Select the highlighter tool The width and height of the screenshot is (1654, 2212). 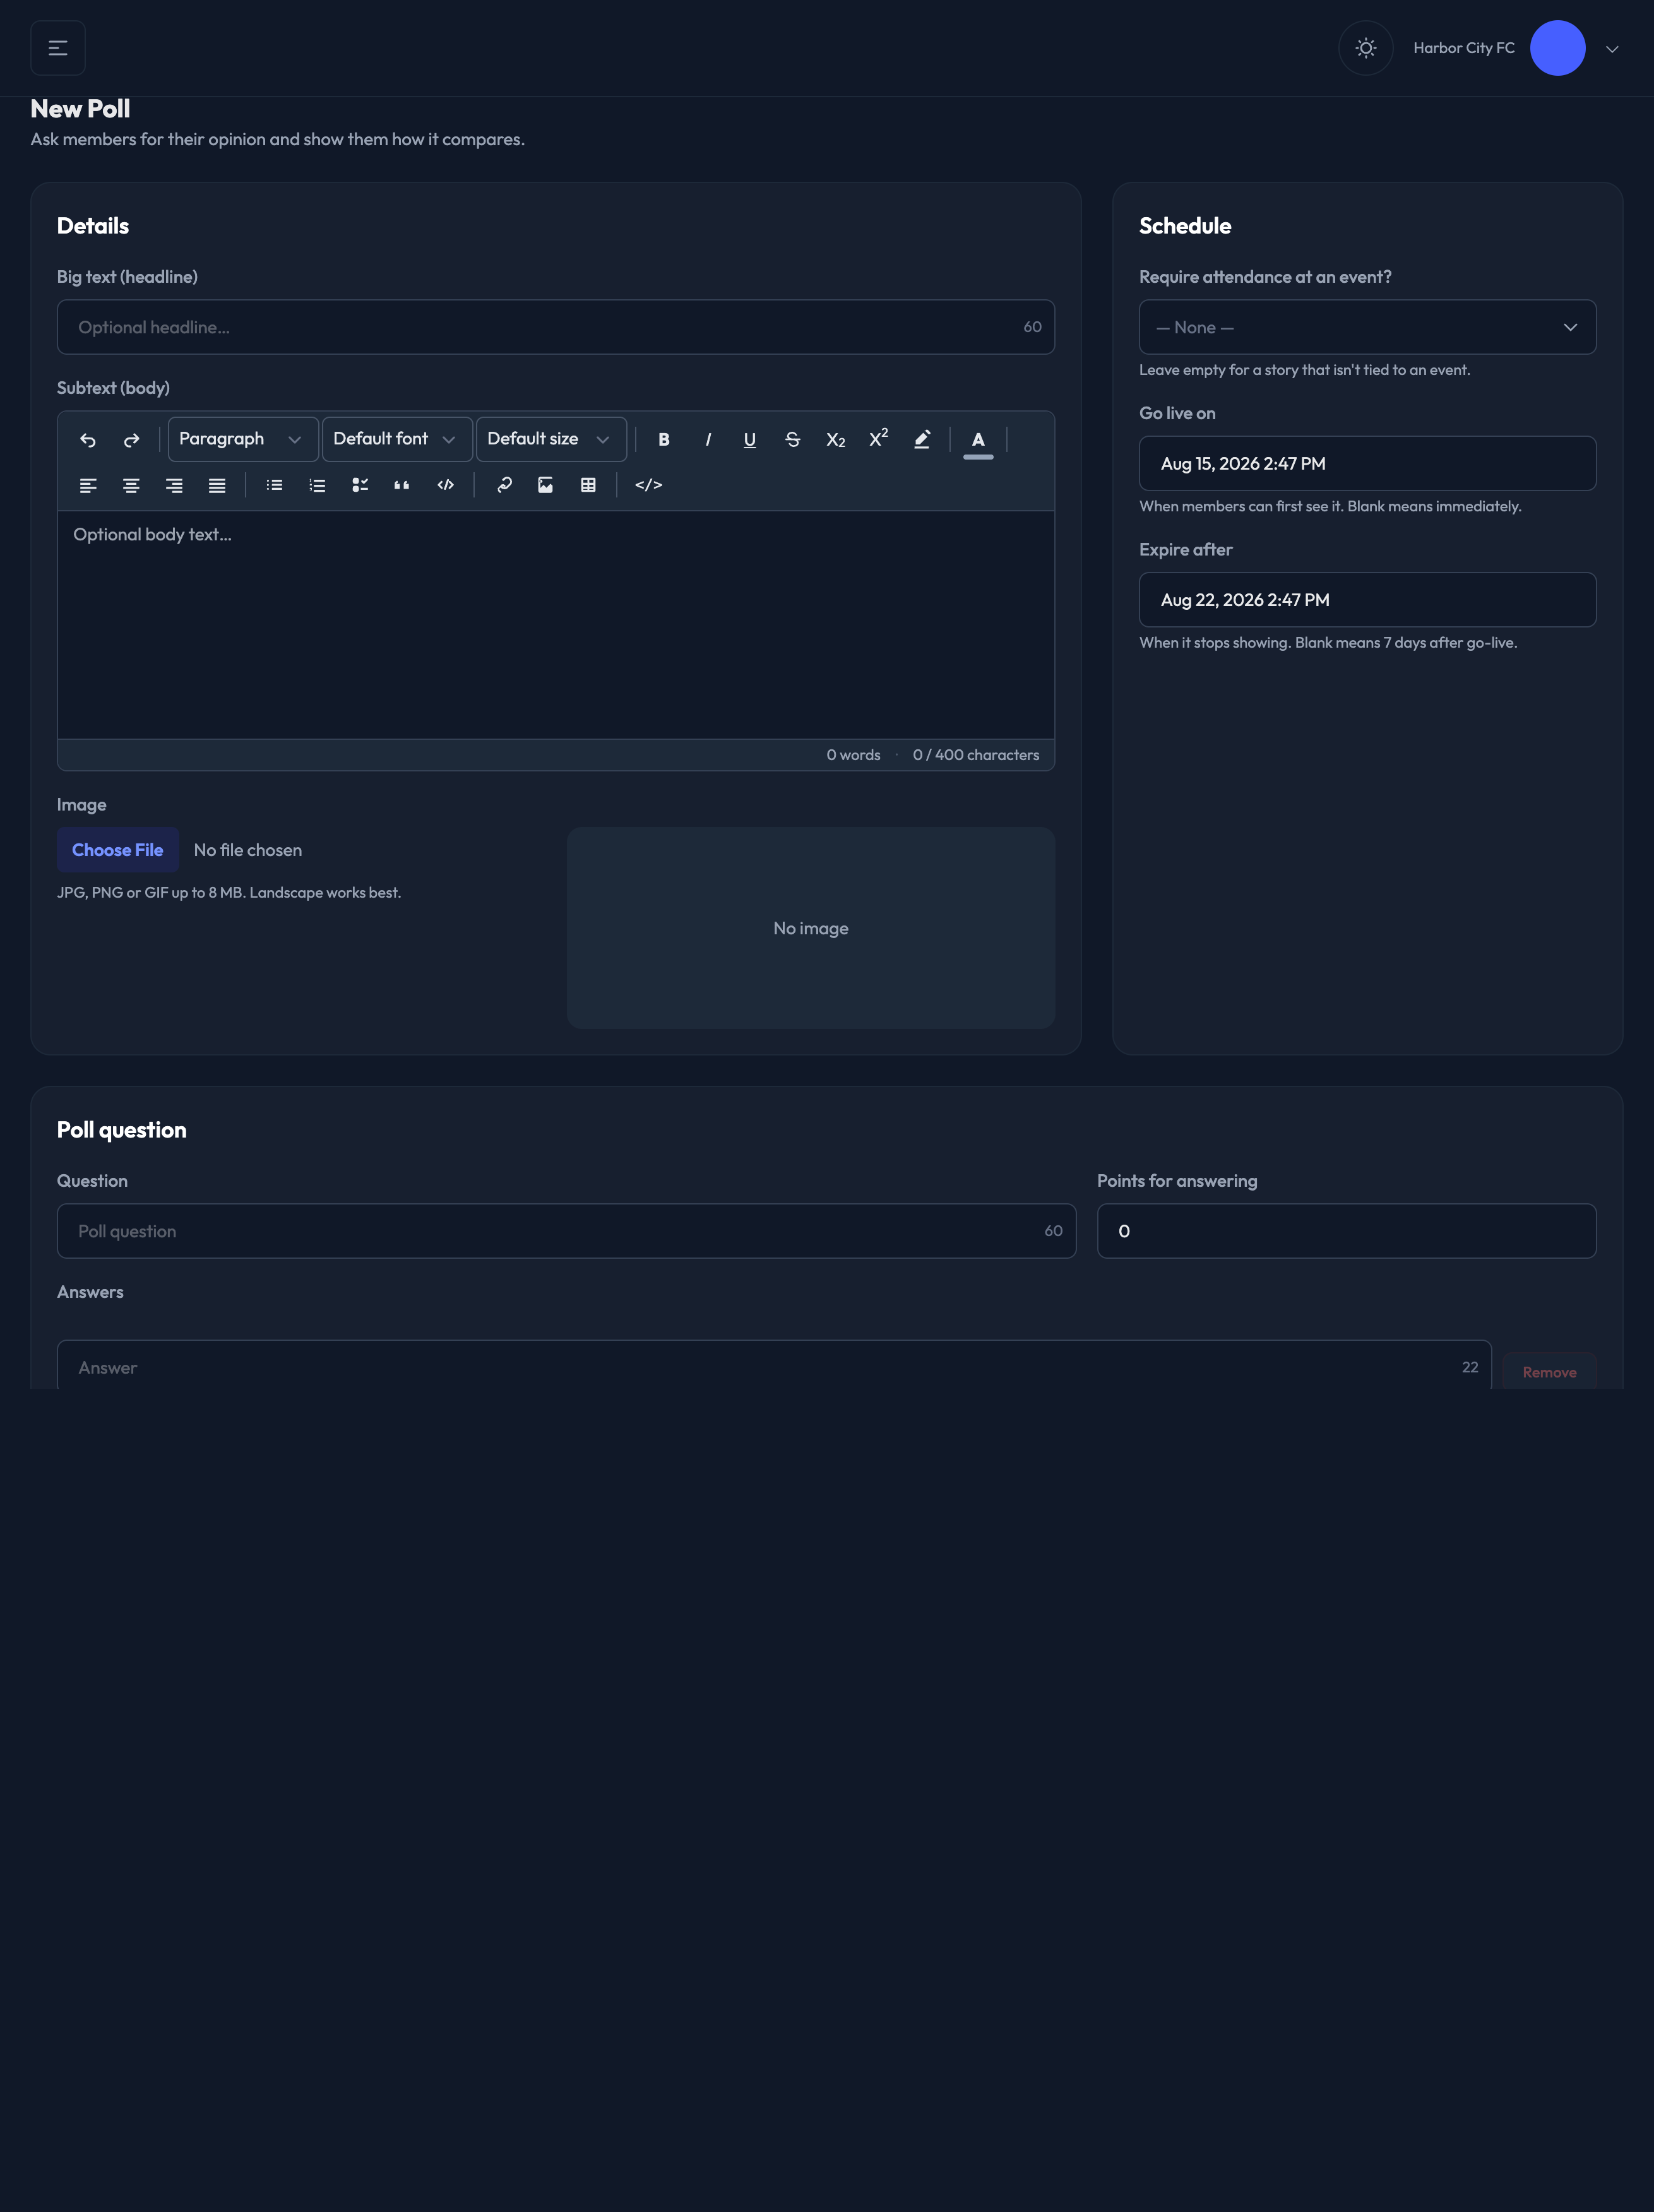point(922,440)
